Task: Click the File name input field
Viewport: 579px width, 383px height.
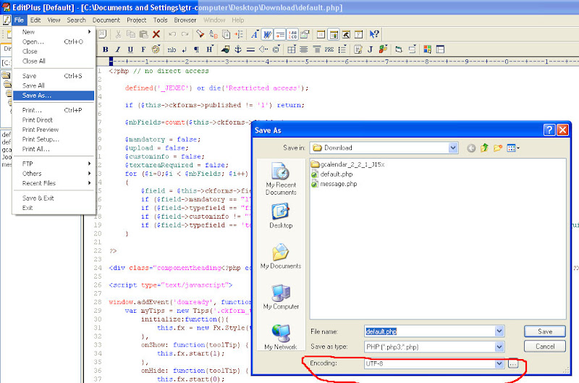Action: (430, 332)
